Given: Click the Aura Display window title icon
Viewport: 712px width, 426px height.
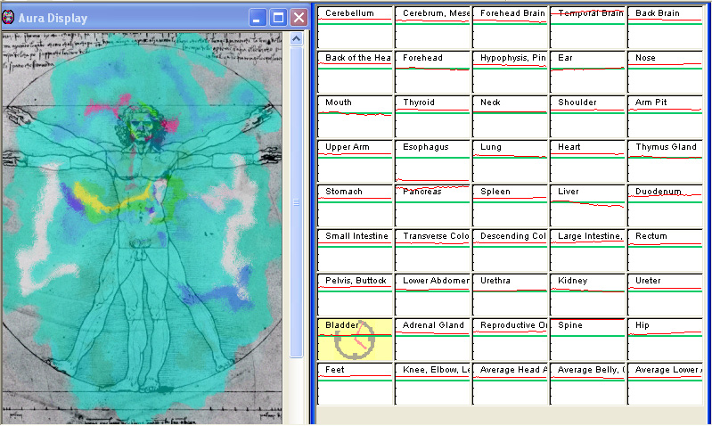Looking at the screenshot, I should coord(8,18).
